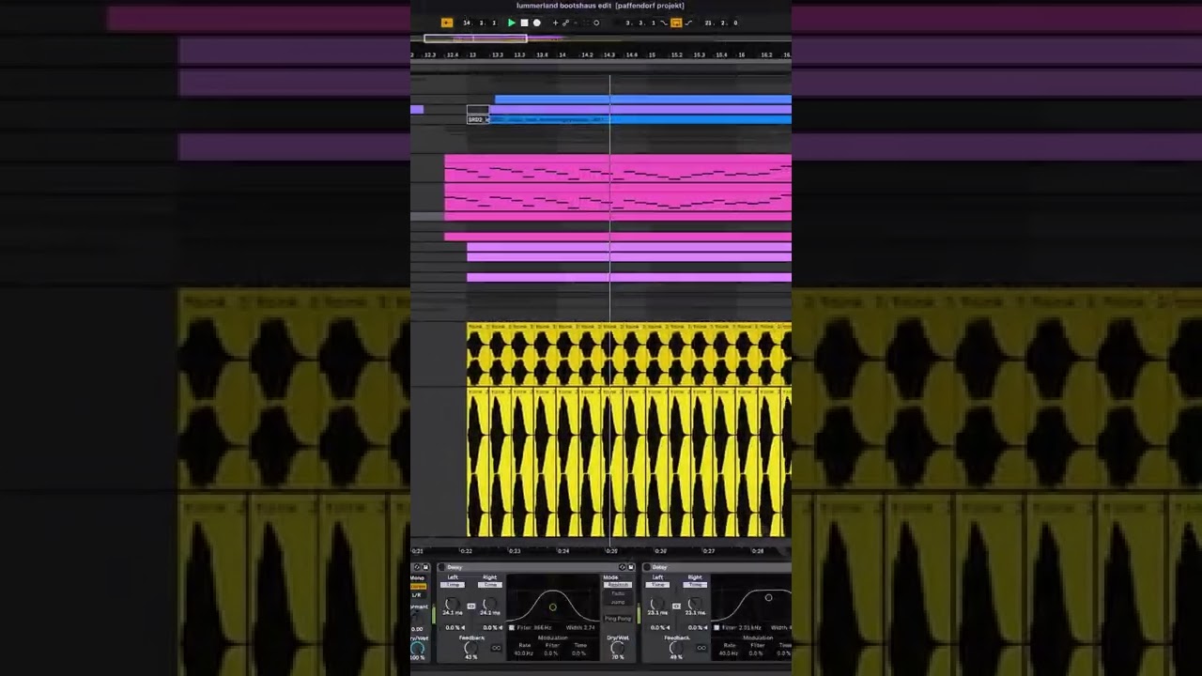Click the filter dot in first Delay's display
This screenshot has width=1202, height=676.
553,607
